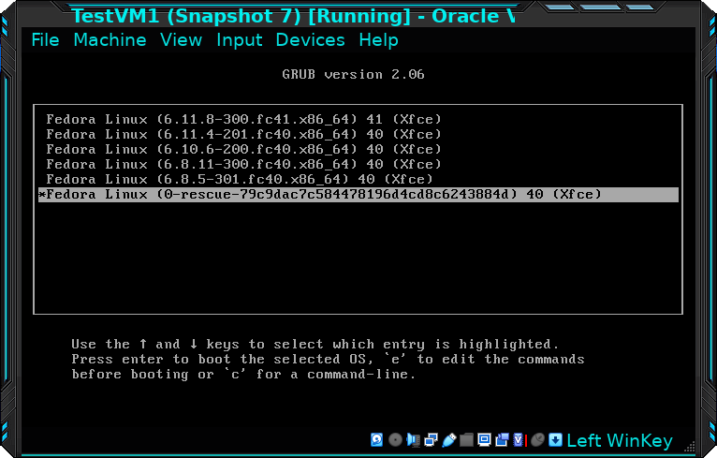Image resolution: width=717 pixels, height=458 pixels.
Task: Select Fedora Linux 6.10.6-200.fc40 boot entry
Action: (358, 150)
